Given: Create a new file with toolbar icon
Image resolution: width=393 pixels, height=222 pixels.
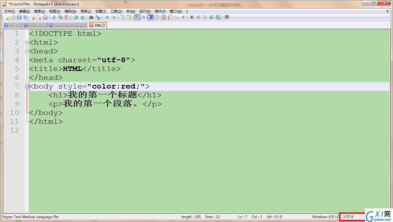Looking at the screenshot, I should (6, 17).
